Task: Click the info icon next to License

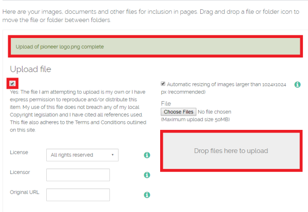Action: tap(147, 155)
